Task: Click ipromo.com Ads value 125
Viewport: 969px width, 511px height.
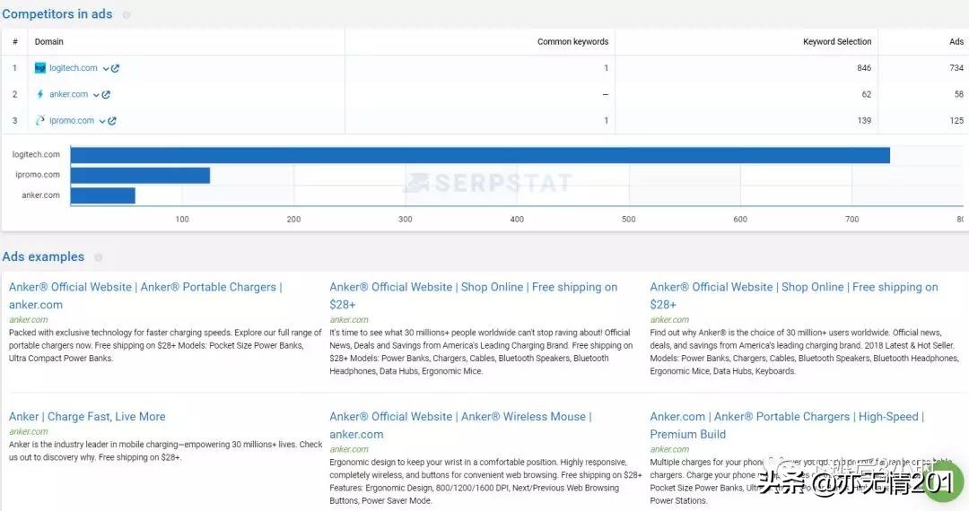Action: (956, 120)
